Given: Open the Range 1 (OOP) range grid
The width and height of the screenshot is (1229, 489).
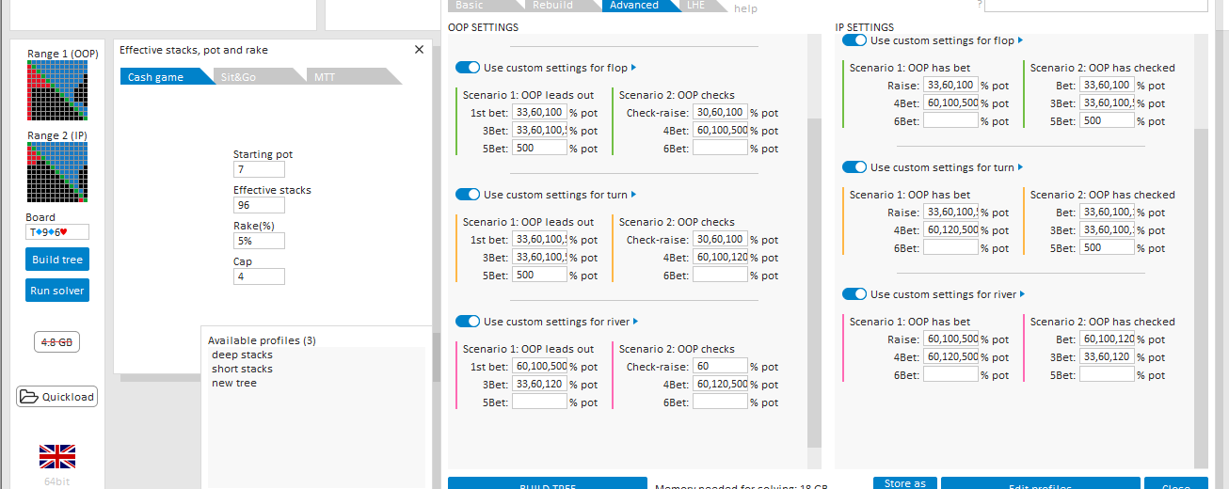Looking at the screenshot, I should tap(57, 90).
